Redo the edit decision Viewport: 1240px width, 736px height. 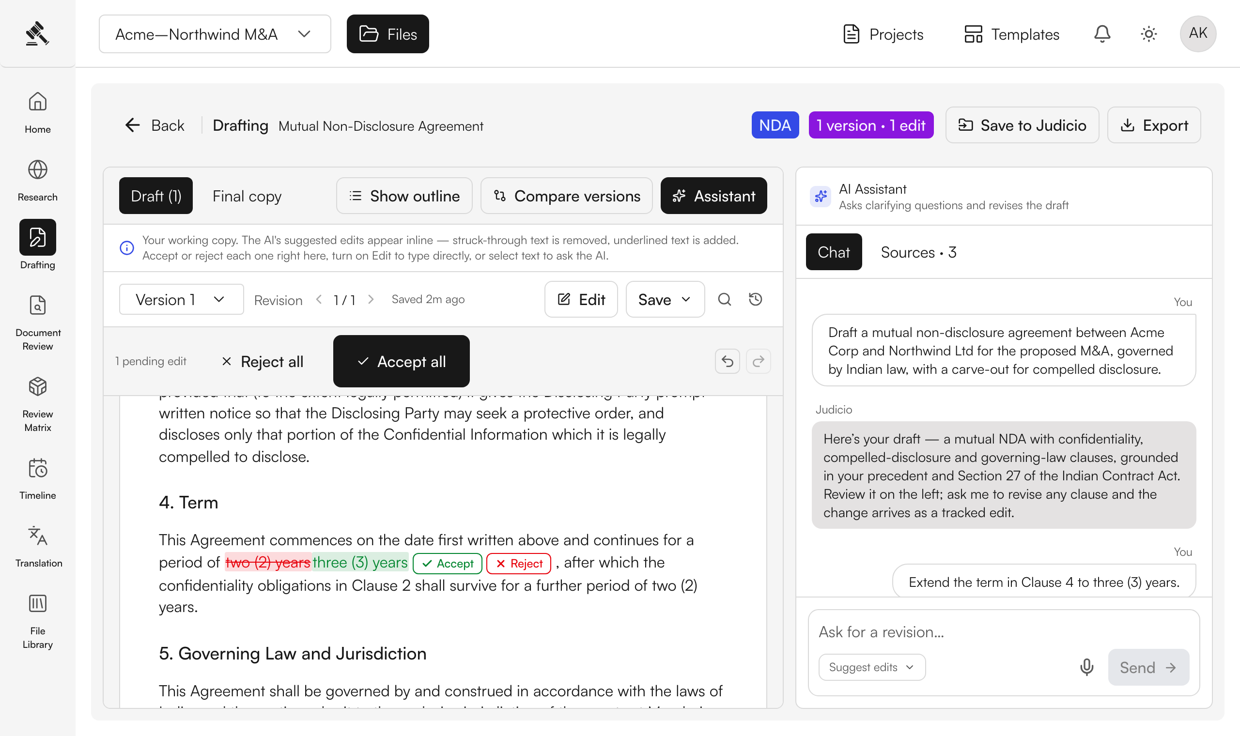click(758, 361)
